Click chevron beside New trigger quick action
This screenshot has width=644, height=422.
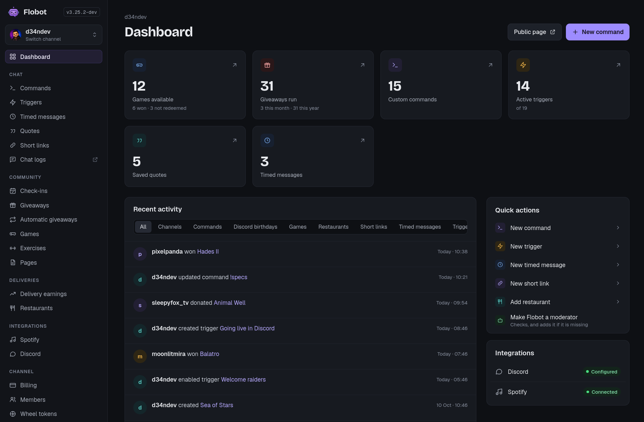[x=618, y=246]
